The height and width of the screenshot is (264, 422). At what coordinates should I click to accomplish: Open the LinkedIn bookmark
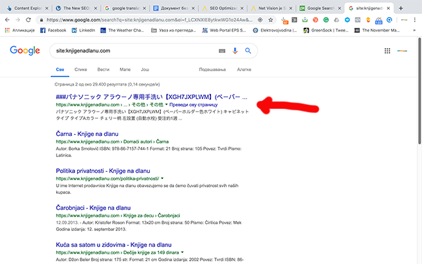pos(96,30)
